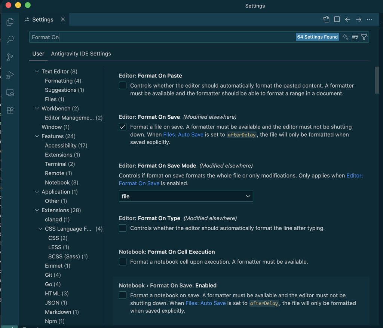Select Extensions (1) under Features
Screen dimensions: 383x328
pos(62,155)
